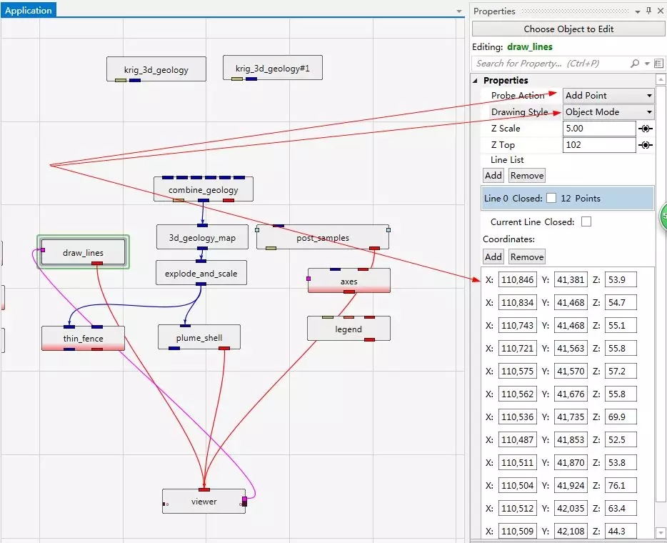
Task: Click property list view icon beside search
Action: (x=658, y=64)
